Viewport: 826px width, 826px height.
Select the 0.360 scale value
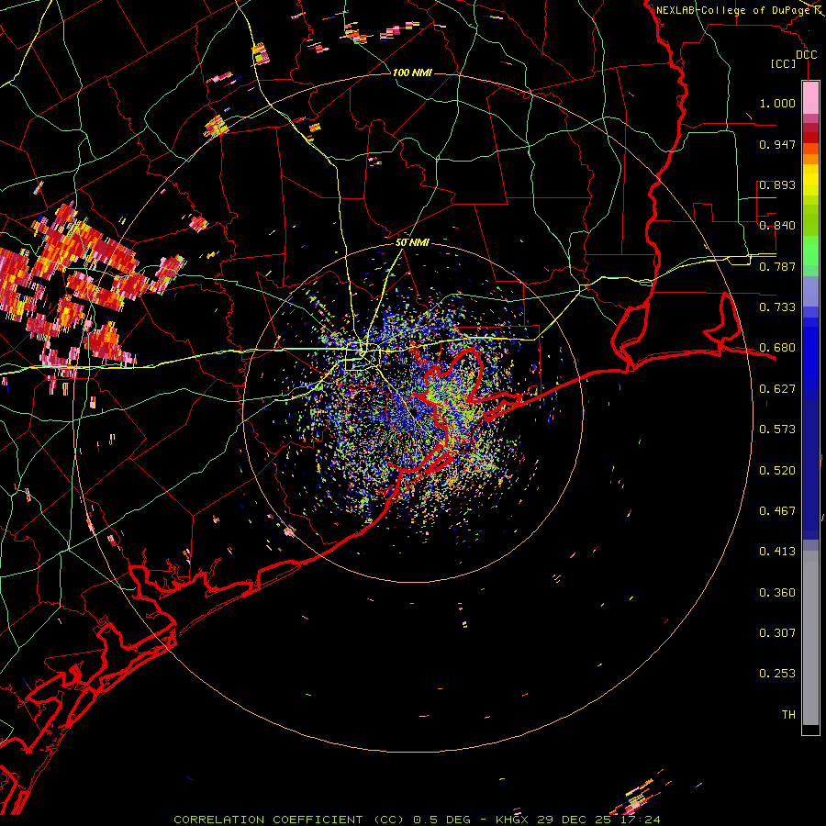(x=777, y=592)
